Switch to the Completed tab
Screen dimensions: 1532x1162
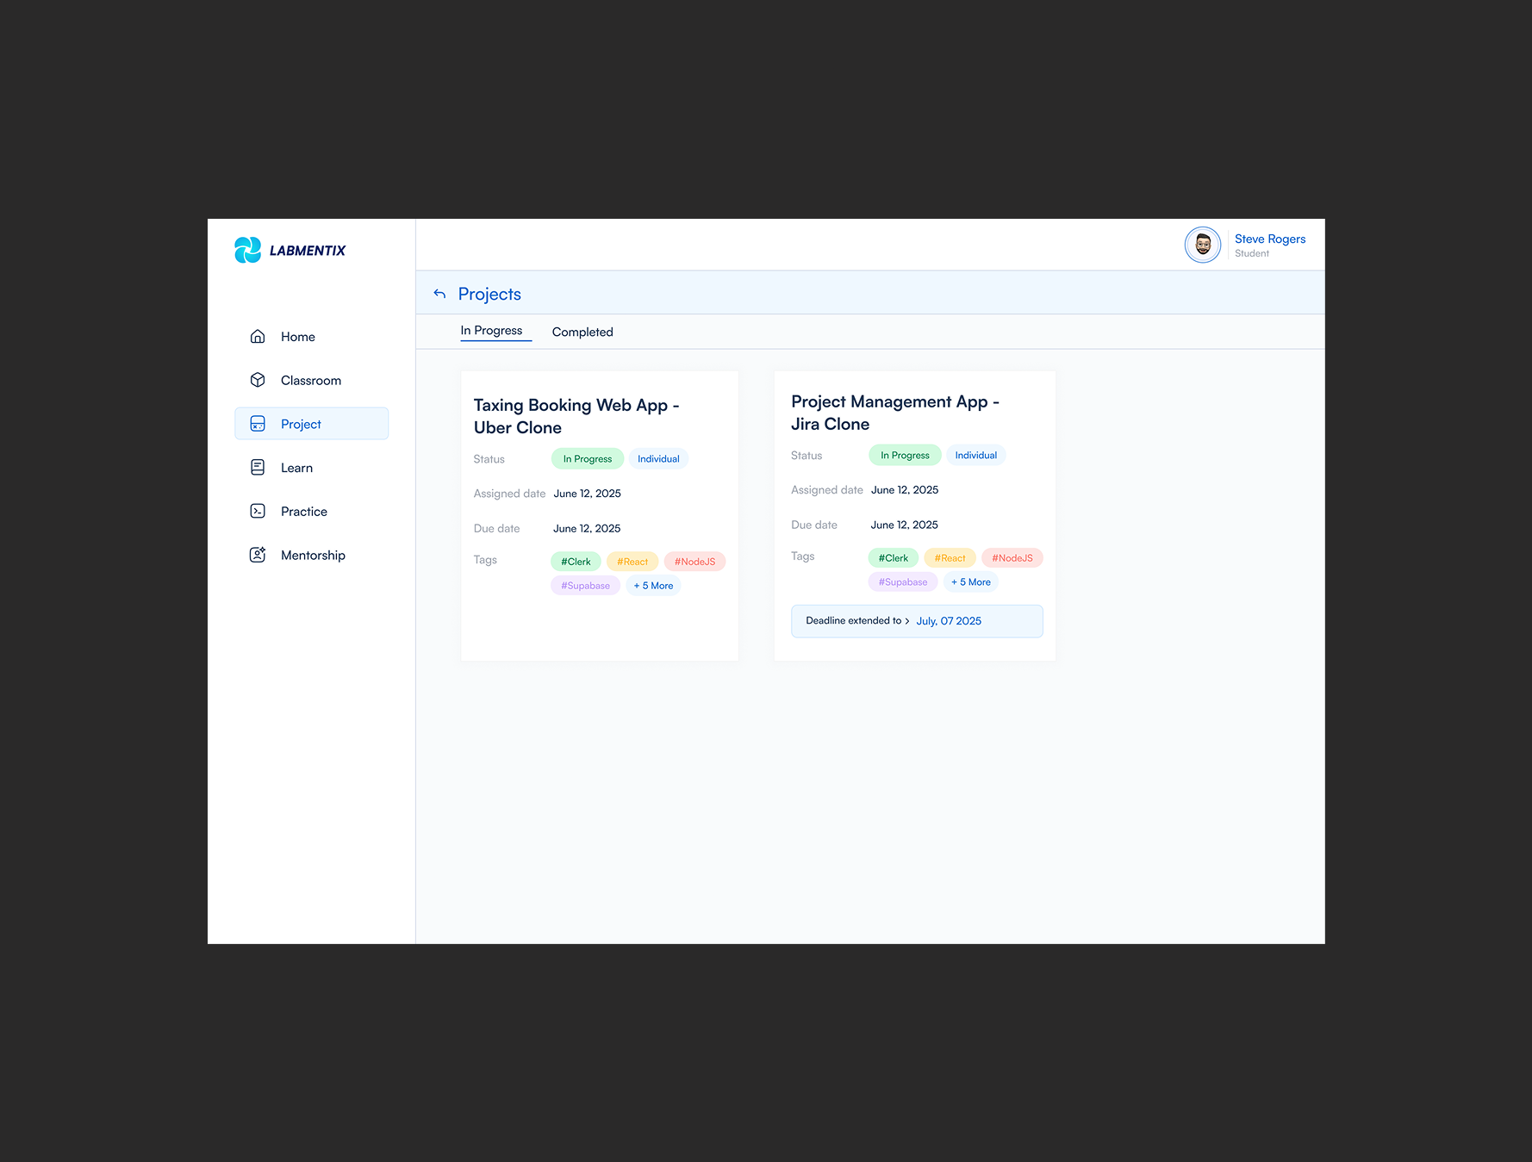pos(582,332)
